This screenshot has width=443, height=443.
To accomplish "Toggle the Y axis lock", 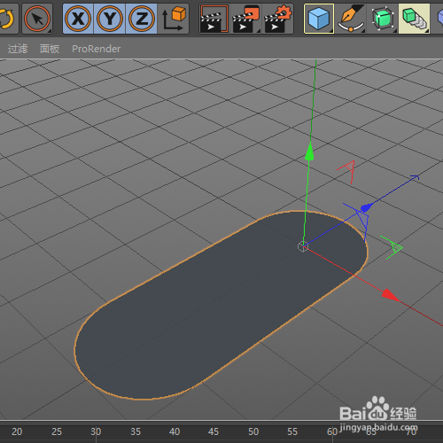I will (110, 19).
